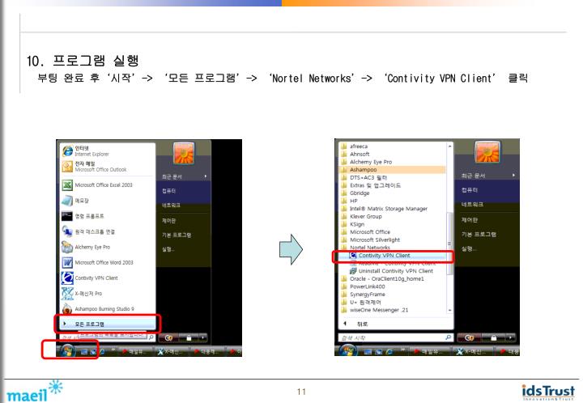Viewport: 583px width, 403px height.
Task: Open the Ashampoo folder entry
Action: (x=393, y=170)
